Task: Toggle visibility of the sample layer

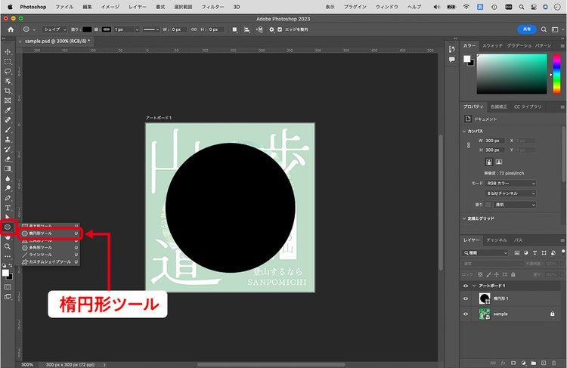Action: [x=466, y=314]
